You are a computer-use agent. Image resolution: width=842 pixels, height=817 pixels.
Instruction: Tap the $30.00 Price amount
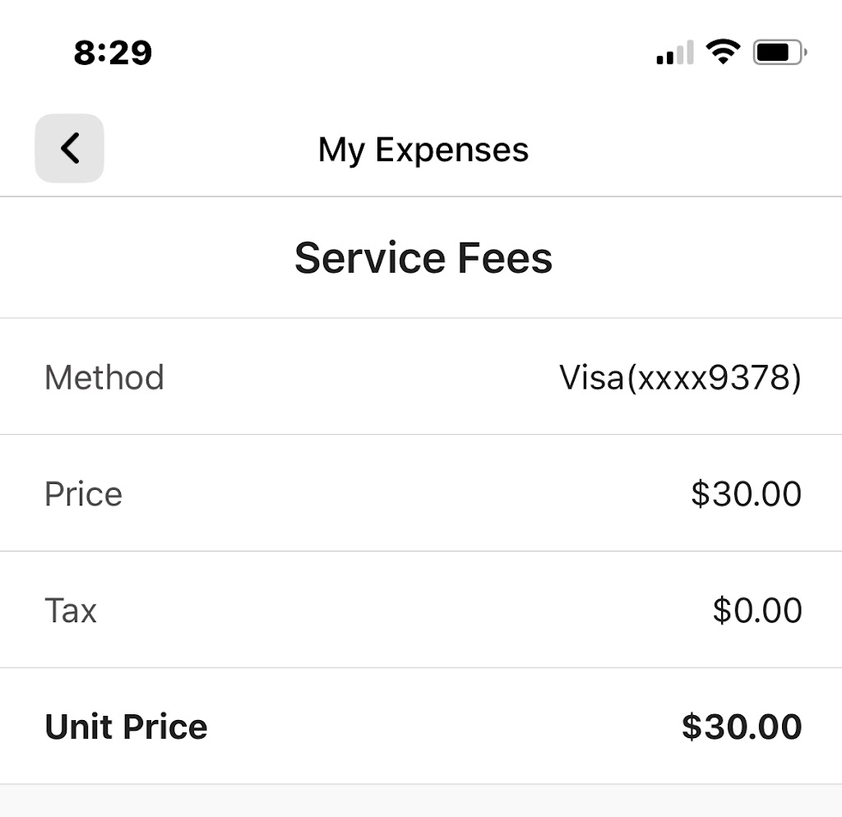tap(746, 494)
